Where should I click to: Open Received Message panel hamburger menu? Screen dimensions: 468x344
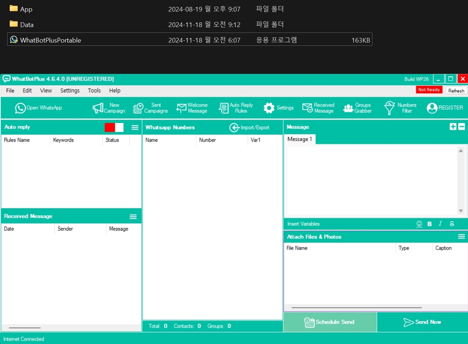[x=133, y=217]
